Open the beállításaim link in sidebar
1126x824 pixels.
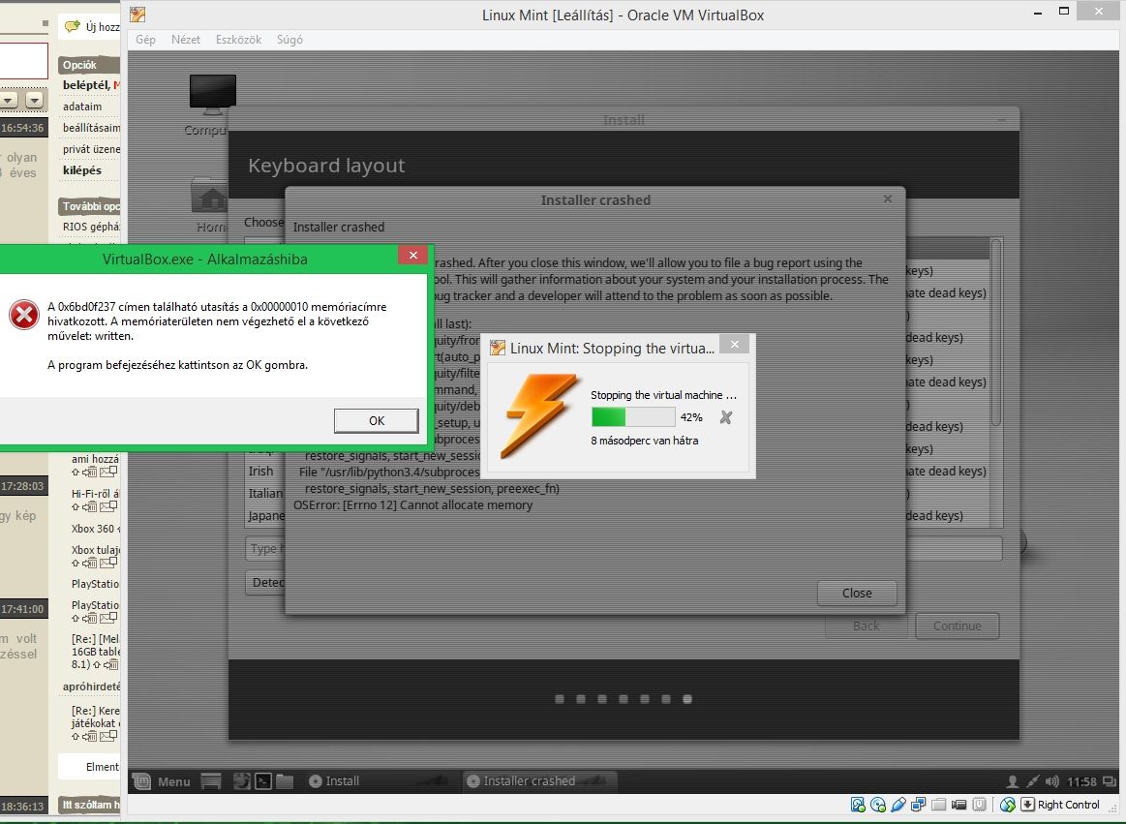(x=91, y=128)
